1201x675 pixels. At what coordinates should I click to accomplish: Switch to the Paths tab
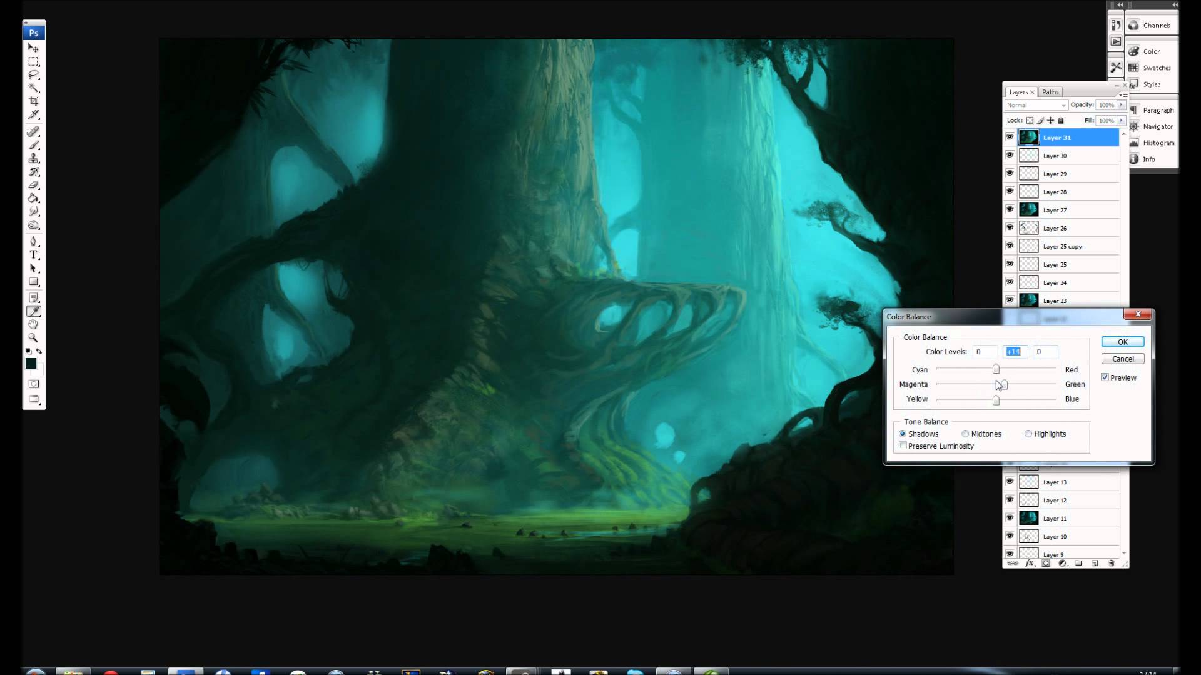click(1050, 92)
